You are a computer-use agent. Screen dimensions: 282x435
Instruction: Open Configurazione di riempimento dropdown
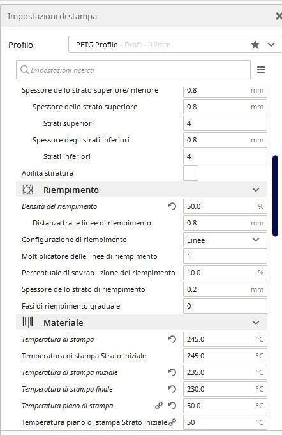[225, 240]
